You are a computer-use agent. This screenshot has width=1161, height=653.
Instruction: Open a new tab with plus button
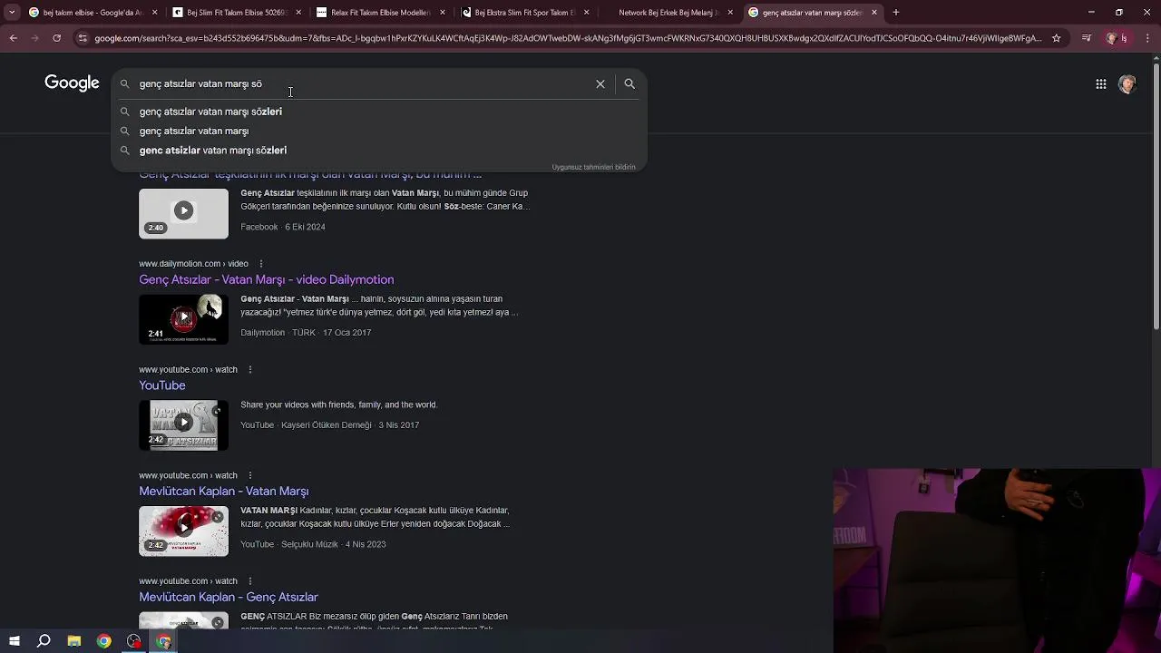(895, 13)
